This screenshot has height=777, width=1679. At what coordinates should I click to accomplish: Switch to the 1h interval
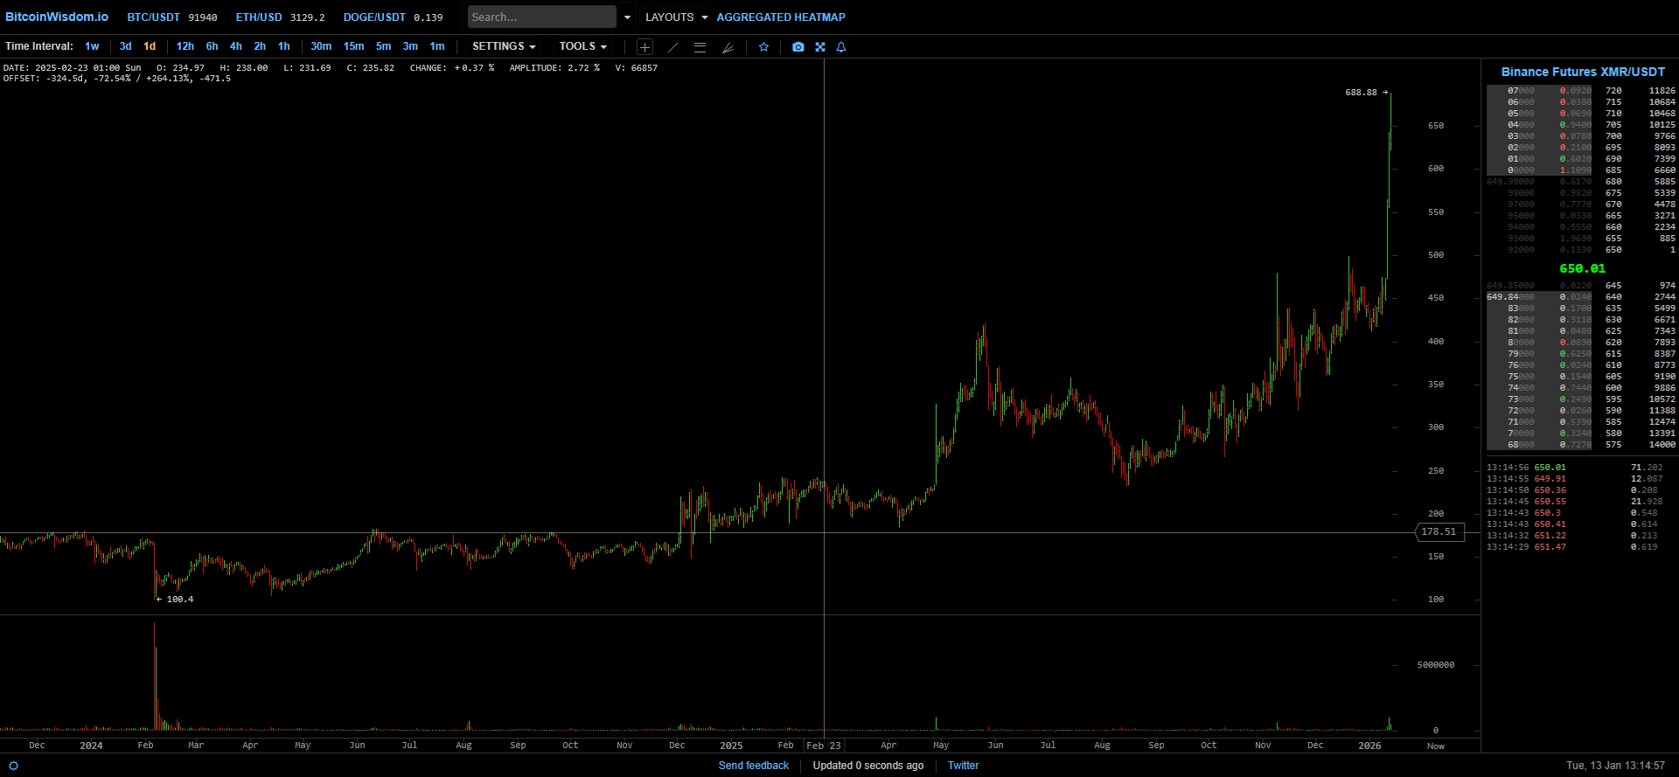click(x=284, y=46)
